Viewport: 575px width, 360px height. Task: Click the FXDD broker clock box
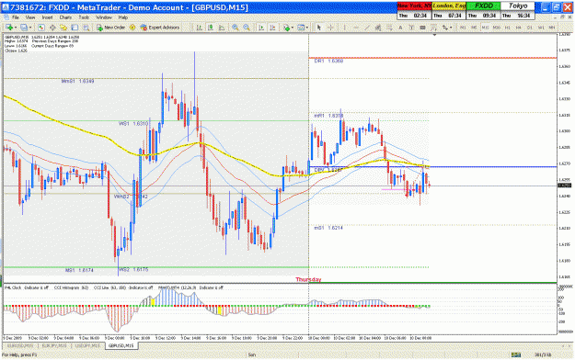point(483,11)
